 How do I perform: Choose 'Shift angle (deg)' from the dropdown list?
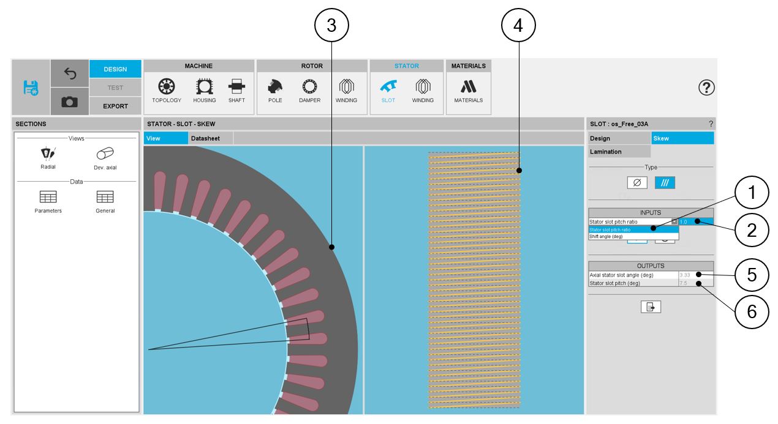point(633,236)
